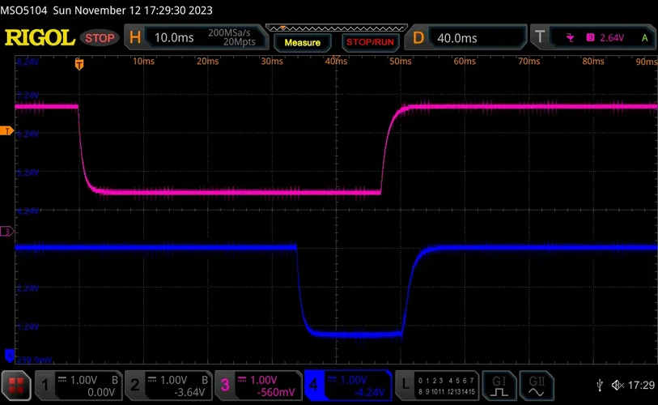Open the logic analyzer L digital channels

[x=438, y=385]
